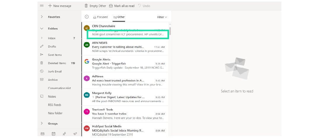Click the Archive box icon
Screen dimensions: 319x138
tap(42, 80)
